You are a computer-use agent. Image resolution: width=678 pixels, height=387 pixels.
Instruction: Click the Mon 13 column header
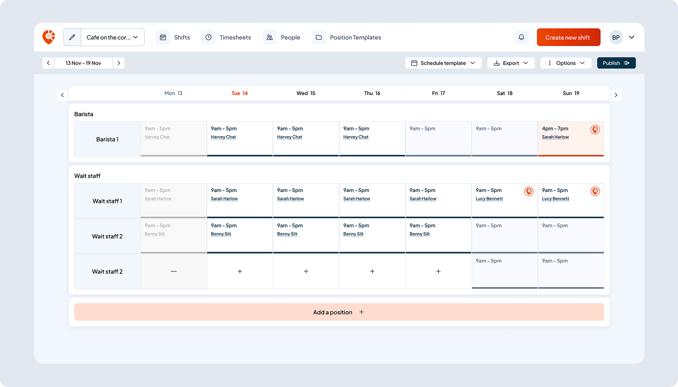pyautogui.click(x=174, y=93)
